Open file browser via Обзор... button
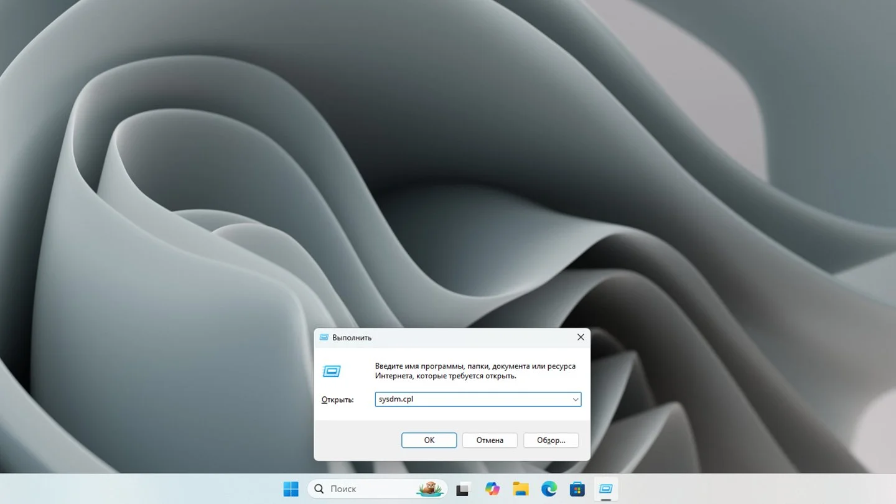 pyautogui.click(x=551, y=440)
